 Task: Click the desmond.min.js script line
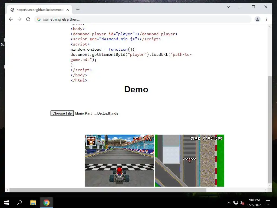click(116, 39)
